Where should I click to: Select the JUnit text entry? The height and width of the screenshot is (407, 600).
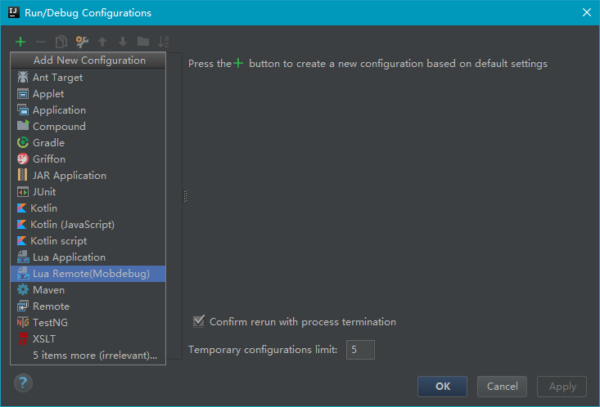point(44,192)
